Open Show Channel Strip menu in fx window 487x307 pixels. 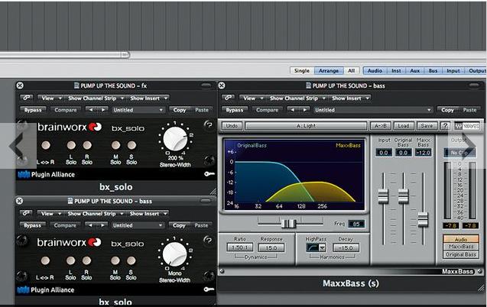(x=96, y=98)
